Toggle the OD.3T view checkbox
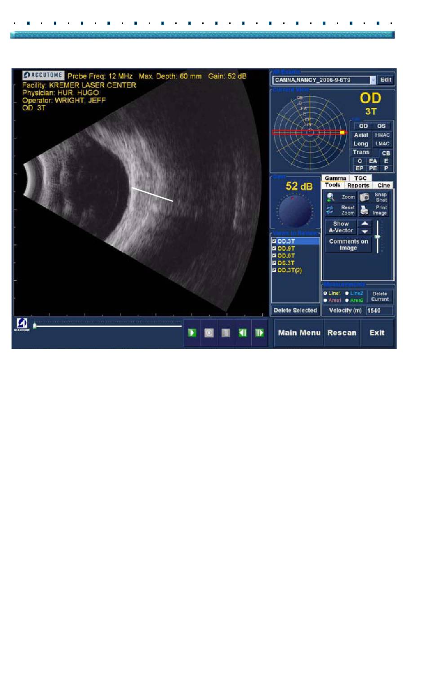 (x=274, y=241)
